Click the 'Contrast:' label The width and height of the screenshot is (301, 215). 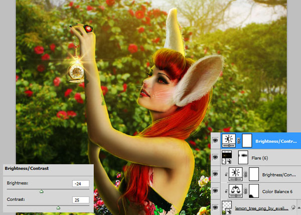point(16,199)
